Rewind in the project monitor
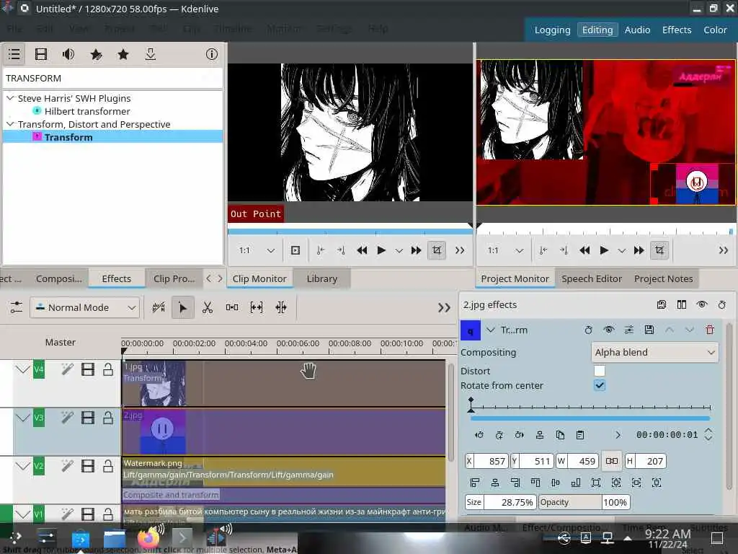 coord(584,250)
